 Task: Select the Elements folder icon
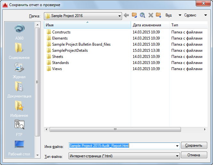point(49,38)
